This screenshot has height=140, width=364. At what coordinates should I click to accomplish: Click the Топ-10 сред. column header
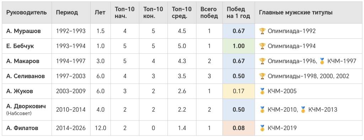(182, 12)
